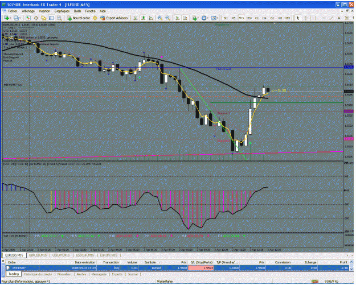Image resolution: width=356 pixels, height=285 pixels.
Task: Select the crosshair tool
Action: [306, 18]
